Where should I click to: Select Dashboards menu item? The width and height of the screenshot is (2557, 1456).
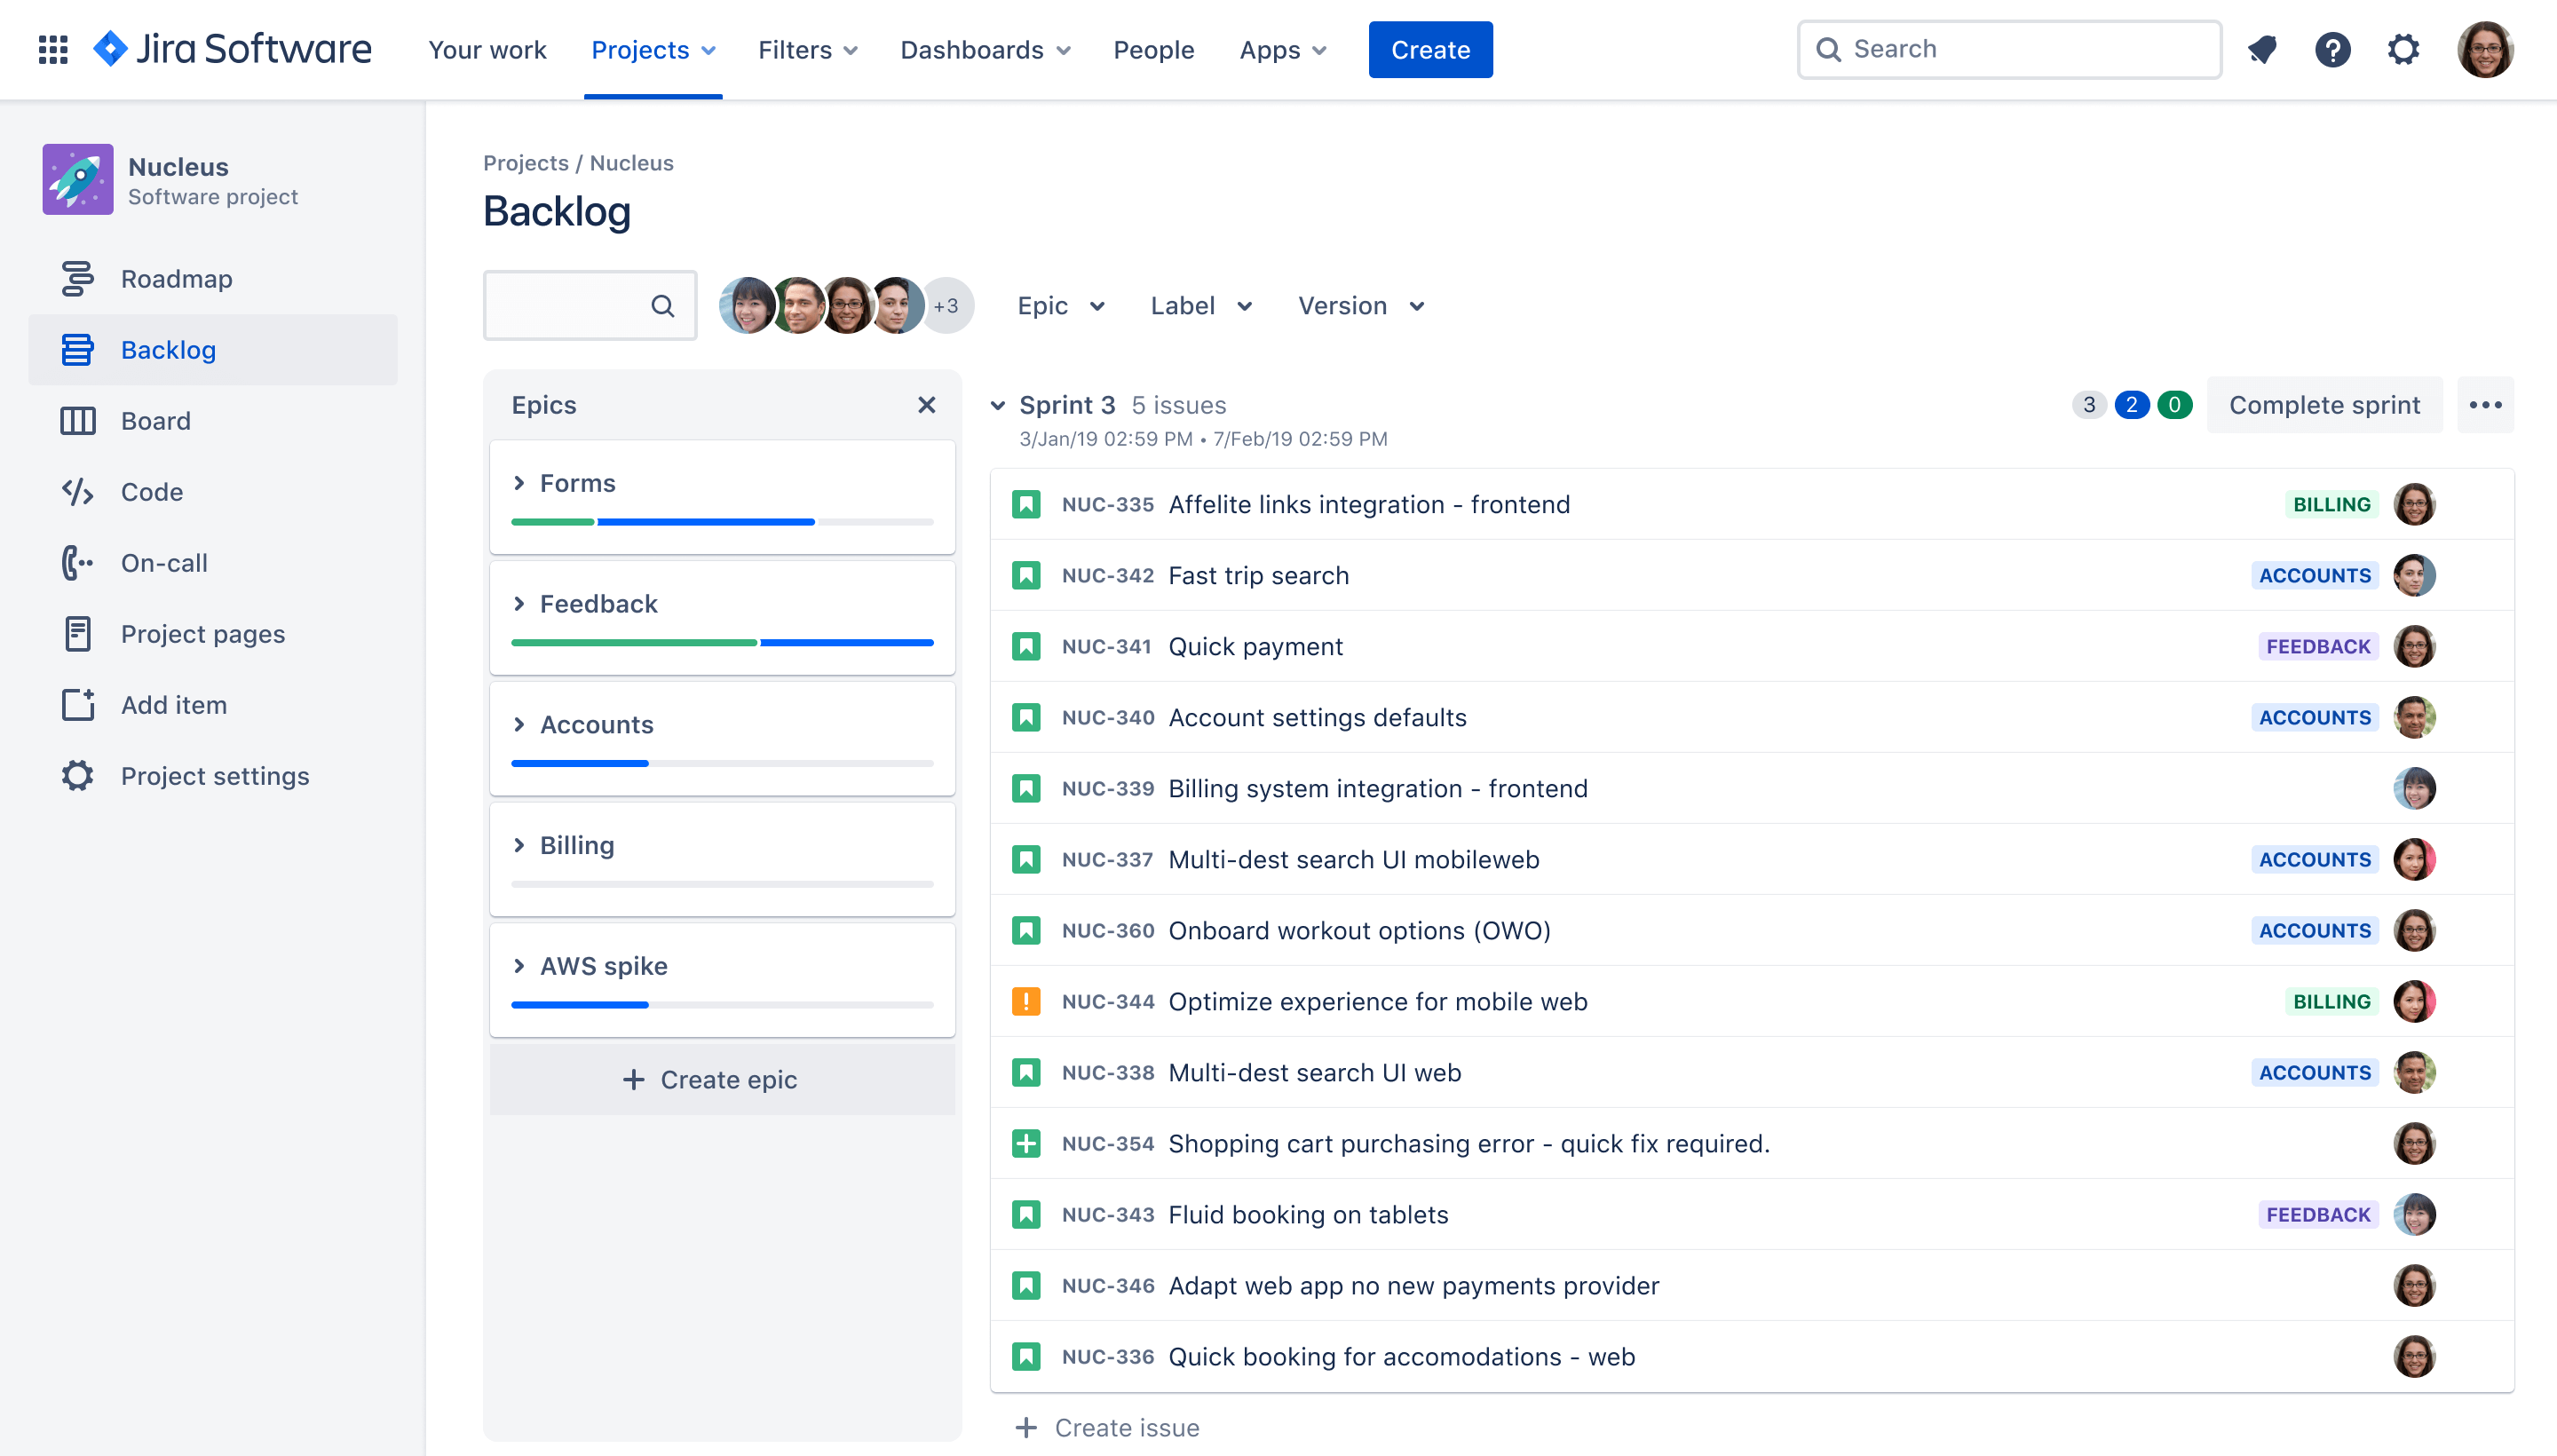pos(986,49)
